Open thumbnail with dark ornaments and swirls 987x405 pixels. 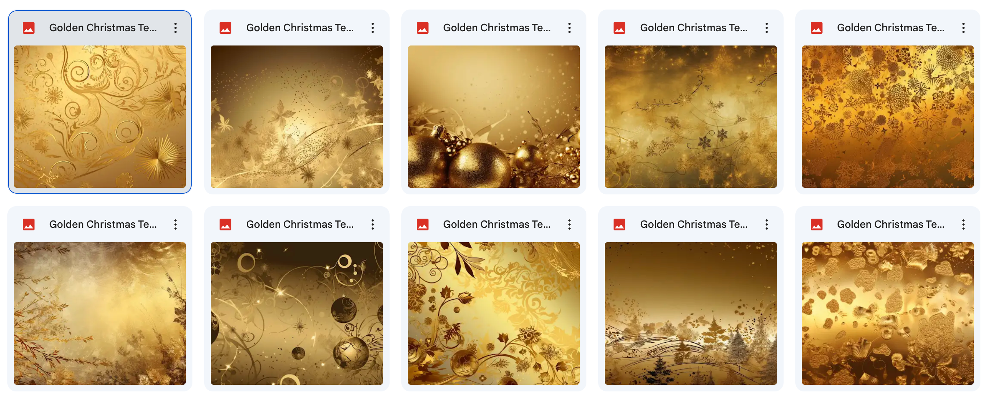point(297,313)
